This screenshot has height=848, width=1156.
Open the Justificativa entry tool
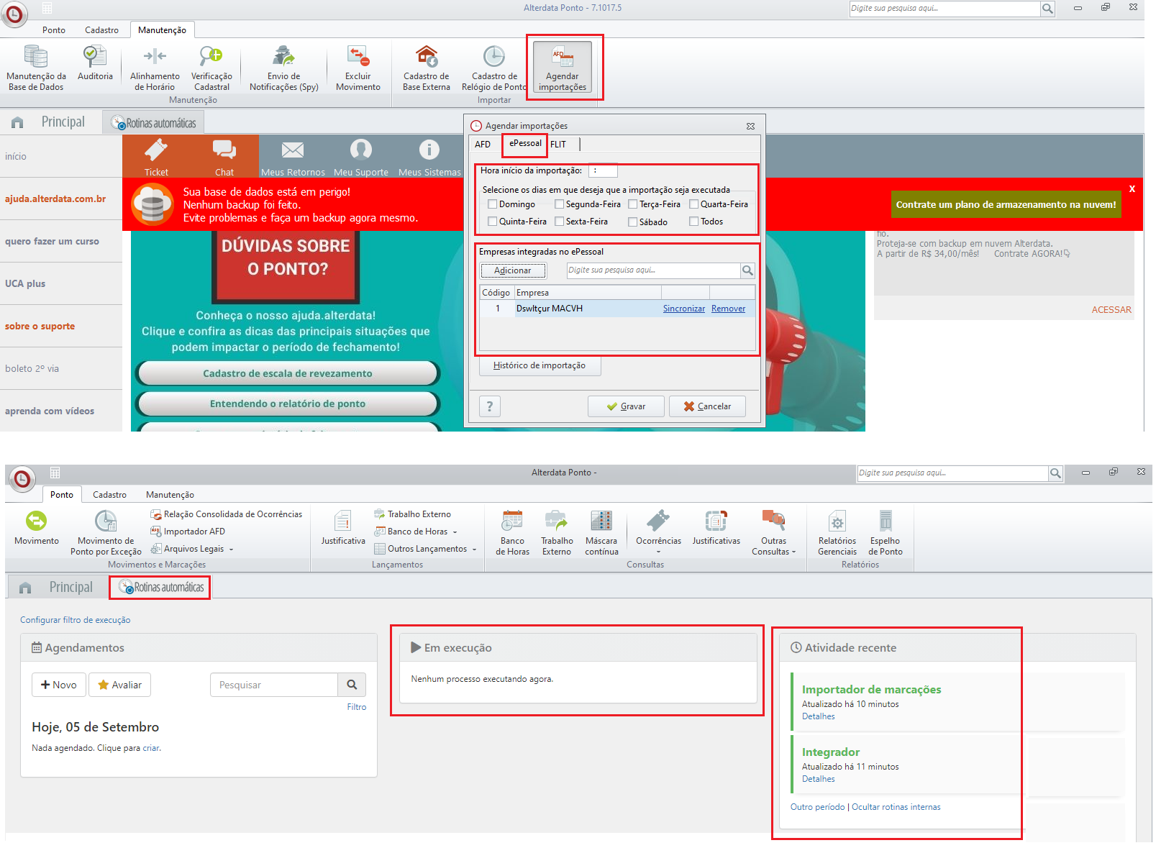click(343, 528)
